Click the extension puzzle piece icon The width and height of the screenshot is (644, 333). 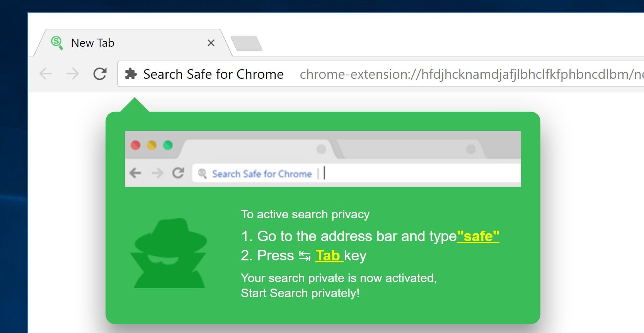(x=131, y=74)
